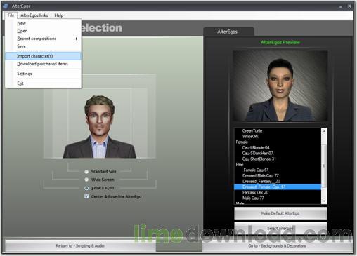Image resolution: width=357 pixels, height=256 pixels.
Task: Toggle Center & Base-line AlterEgo checkbox
Action: pos(86,196)
